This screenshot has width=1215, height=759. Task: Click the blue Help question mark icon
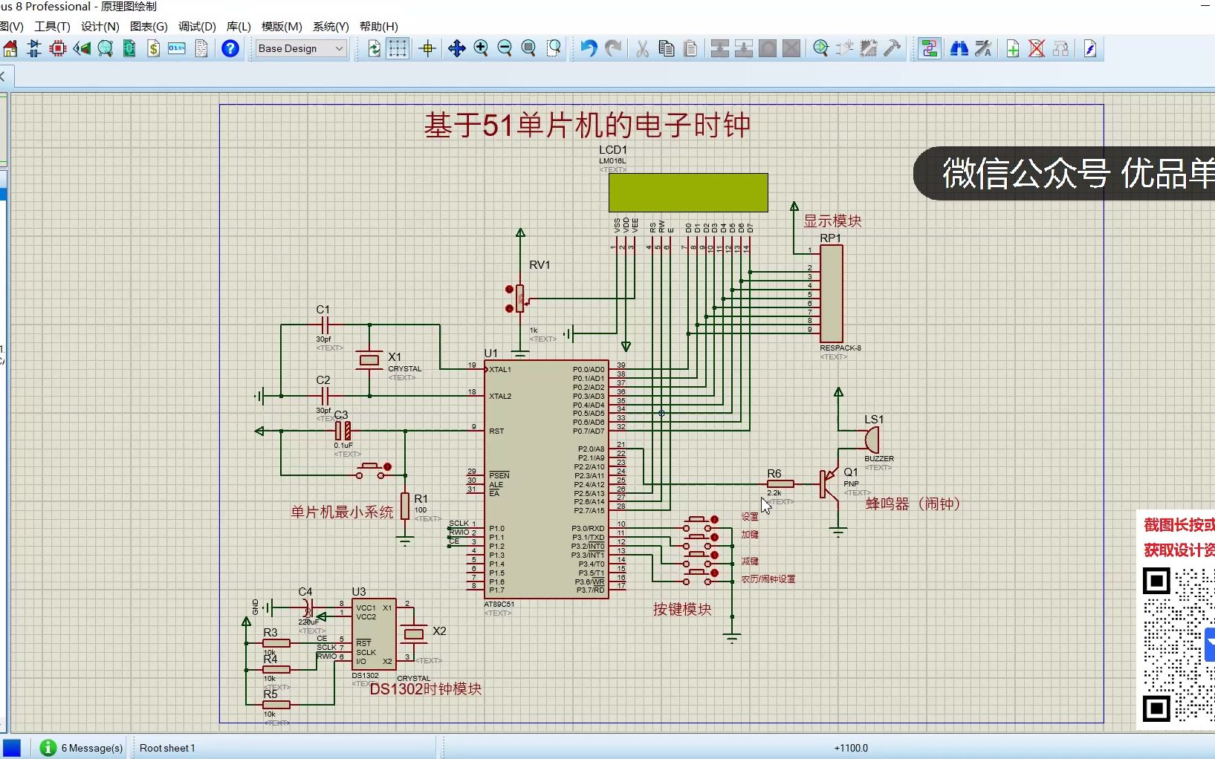point(230,49)
